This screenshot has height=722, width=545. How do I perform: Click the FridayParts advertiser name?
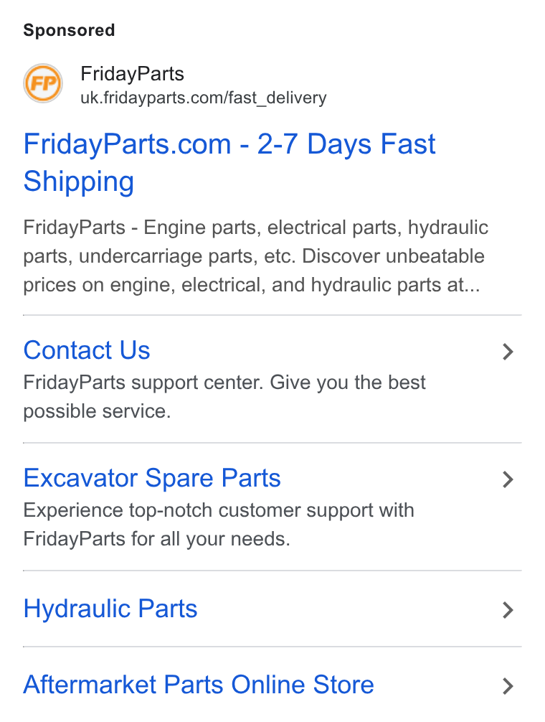[x=133, y=74]
